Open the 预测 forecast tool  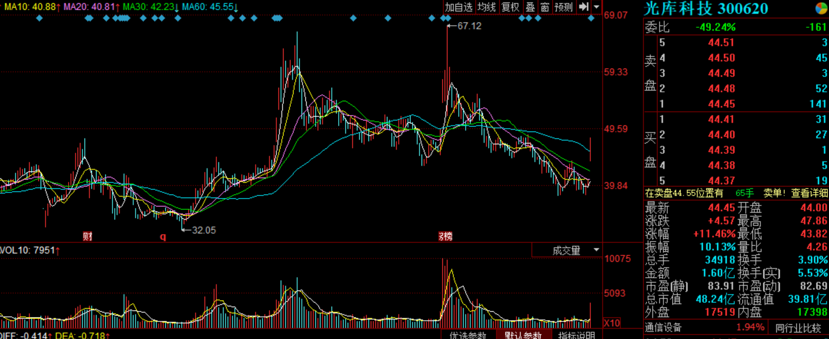[564, 7]
